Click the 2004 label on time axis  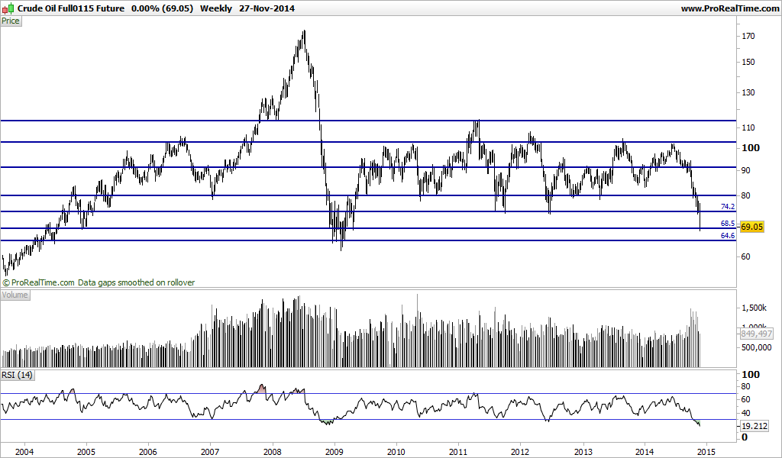[24, 452]
